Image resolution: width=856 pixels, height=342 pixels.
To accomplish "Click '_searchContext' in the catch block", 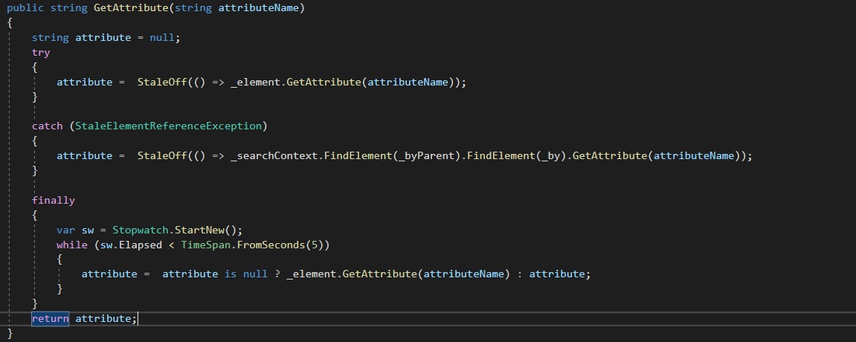I will pos(274,155).
